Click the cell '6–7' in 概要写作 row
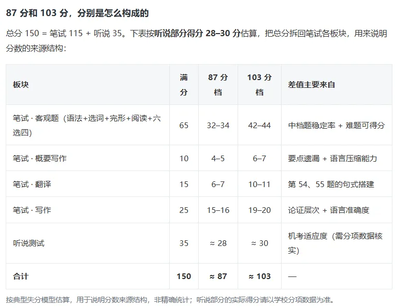Viewport: 395px width, 308px height. [259, 159]
